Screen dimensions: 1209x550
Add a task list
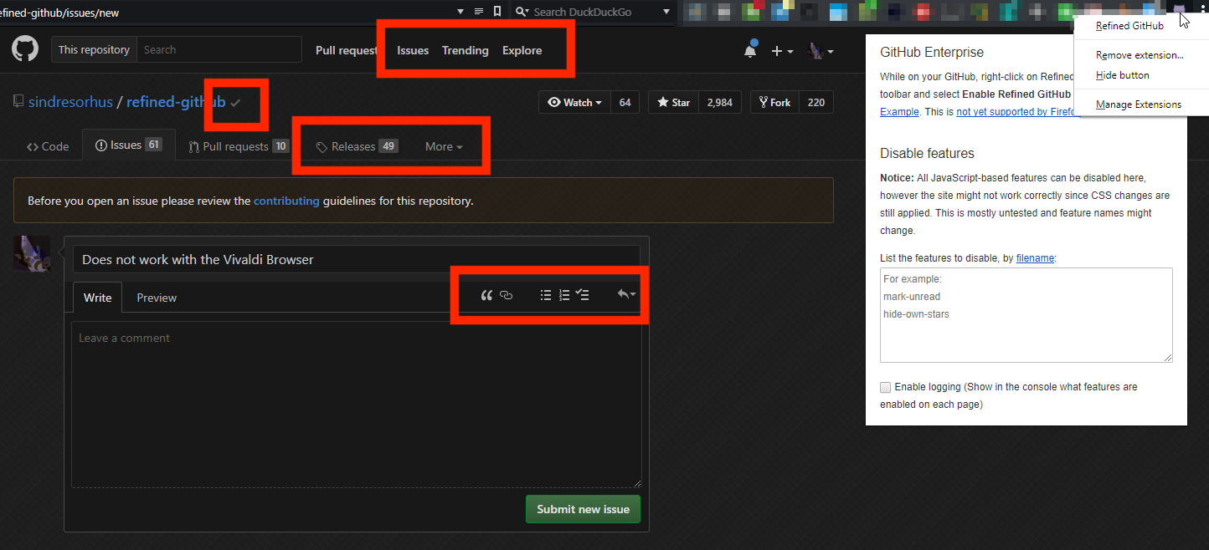click(x=583, y=295)
